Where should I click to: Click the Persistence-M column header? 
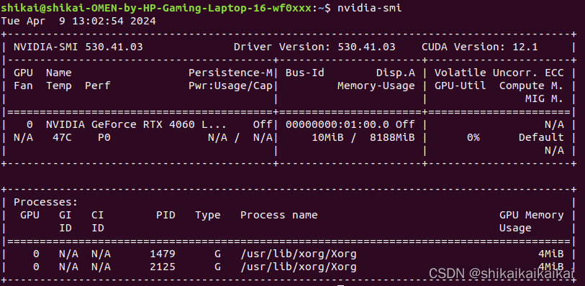[230, 73]
